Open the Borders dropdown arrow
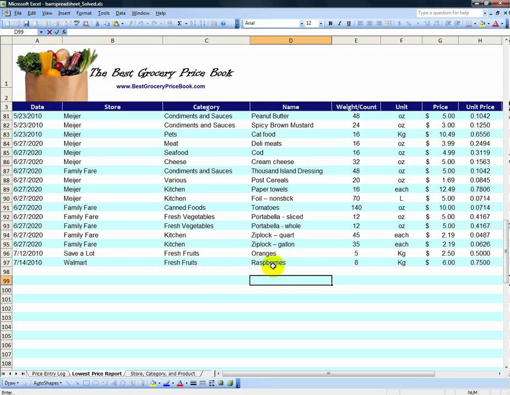Image resolution: width=510 pixels, height=395 pixels. 475,24
